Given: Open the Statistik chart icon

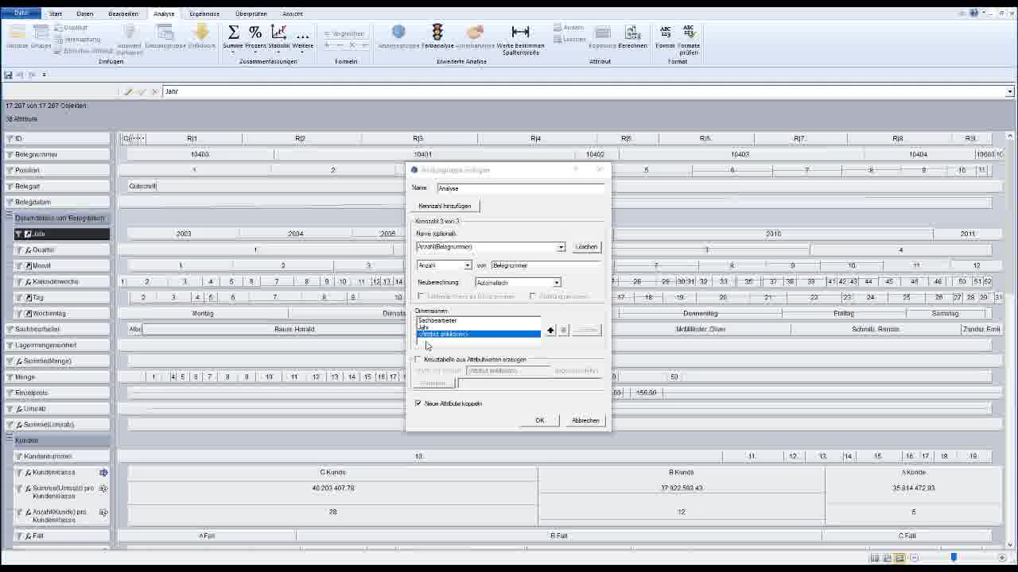Looking at the screenshot, I should pos(279,32).
